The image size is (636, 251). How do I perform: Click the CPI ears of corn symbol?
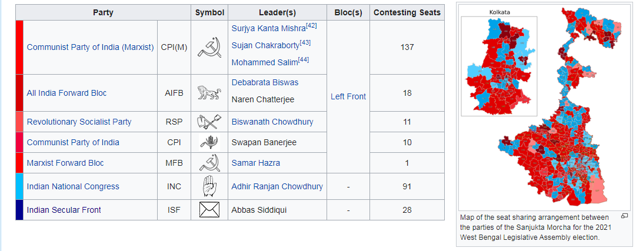209,142
